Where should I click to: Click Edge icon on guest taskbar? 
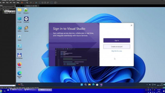[93, 85]
